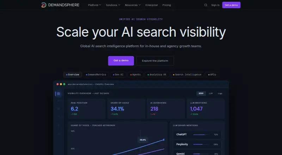Expand the Platform menu

pyautogui.click(x=94, y=5)
